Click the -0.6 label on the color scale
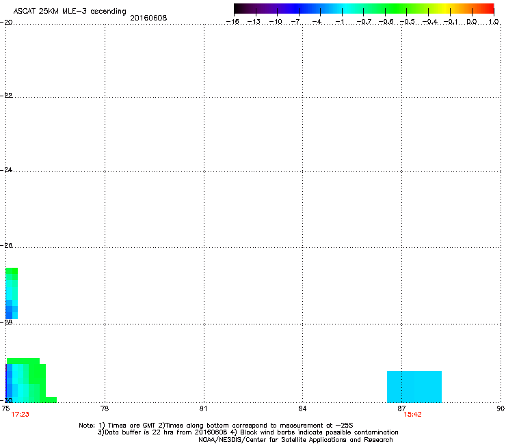Image resolution: width=506 pixels, height=444 pixels. coord(386,22)
